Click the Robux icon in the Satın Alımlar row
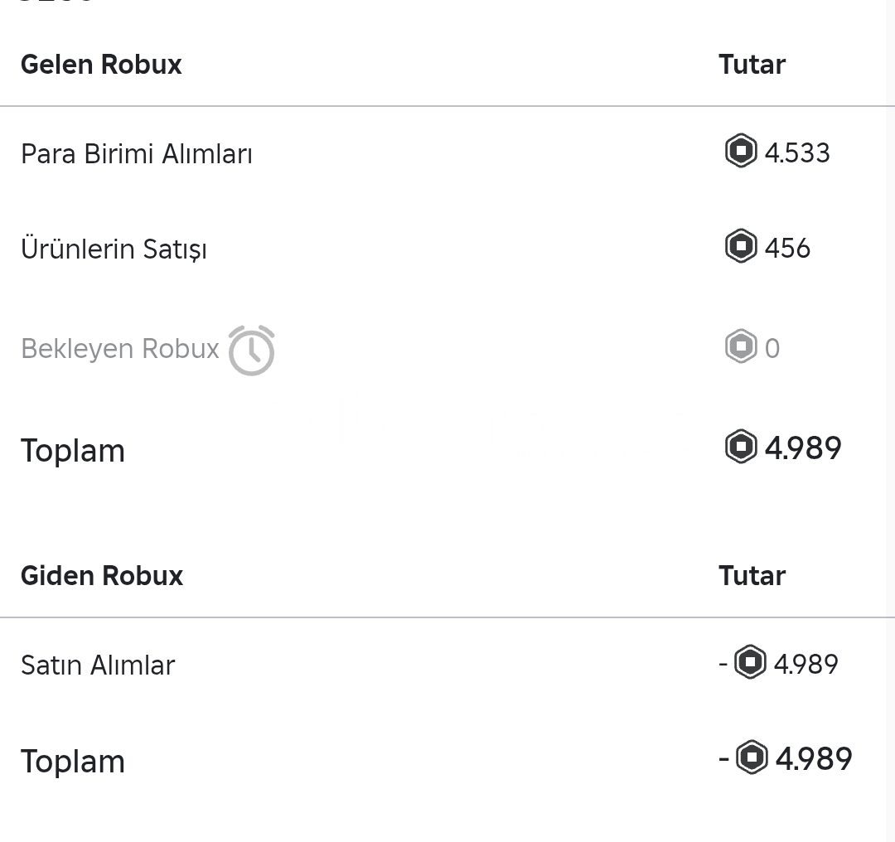The width and height of the screenshot is (895, 842). [x=750, y=662]
